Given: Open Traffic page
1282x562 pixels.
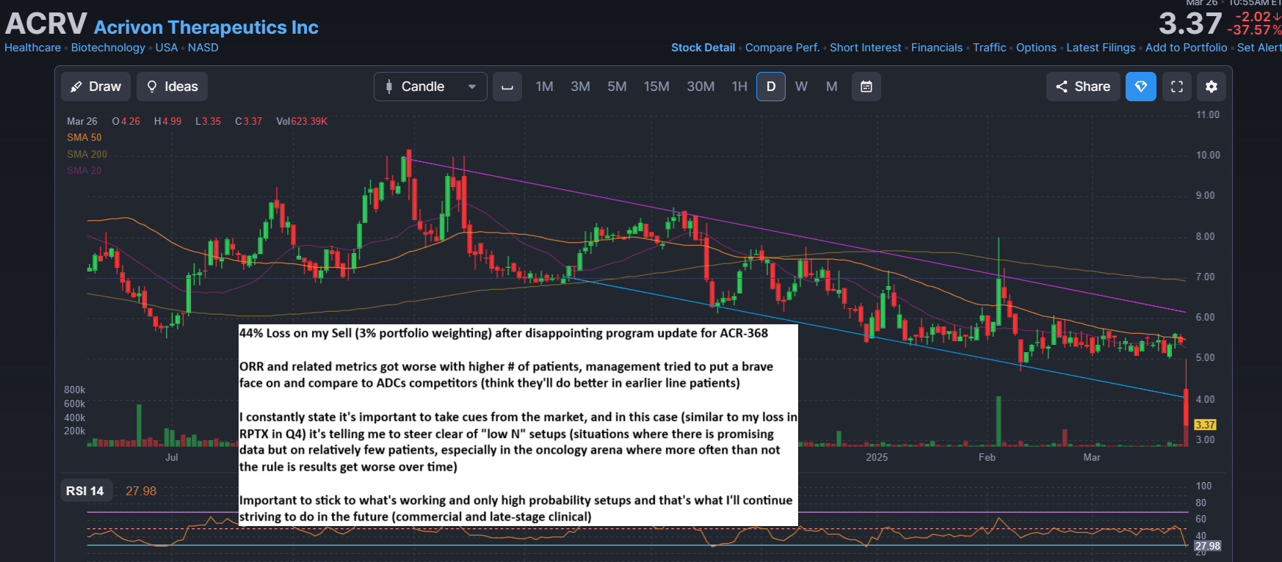Looking at the screenshot, I should (x=989, y=48).
